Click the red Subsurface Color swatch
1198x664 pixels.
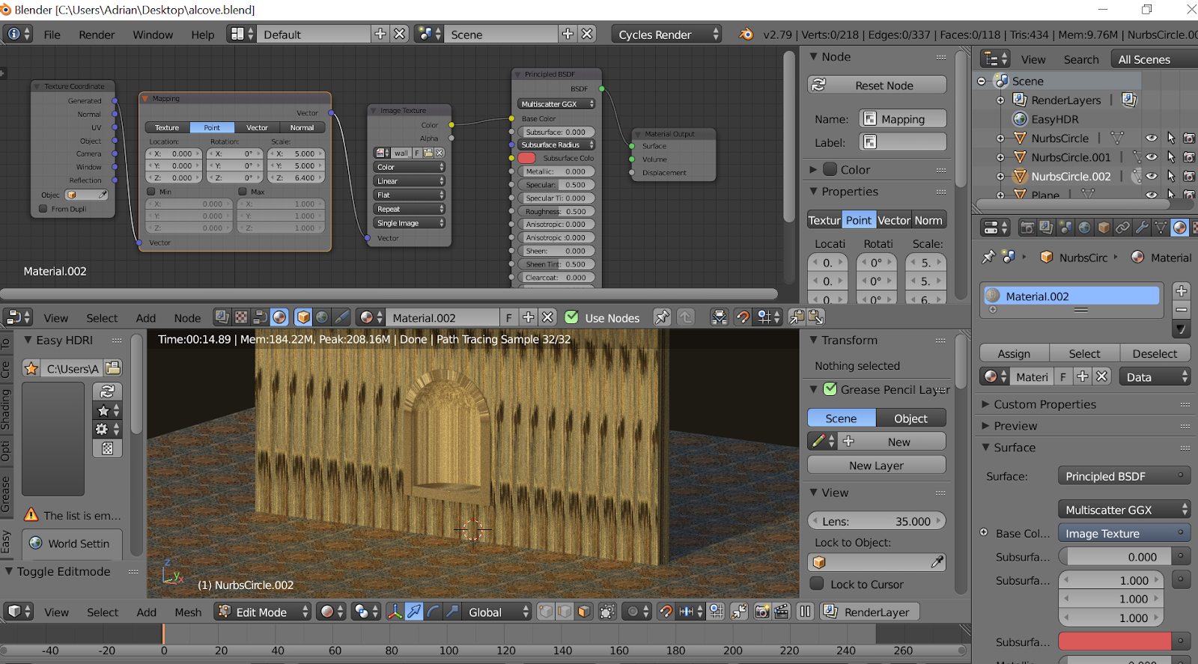[x=1114, y=642]
